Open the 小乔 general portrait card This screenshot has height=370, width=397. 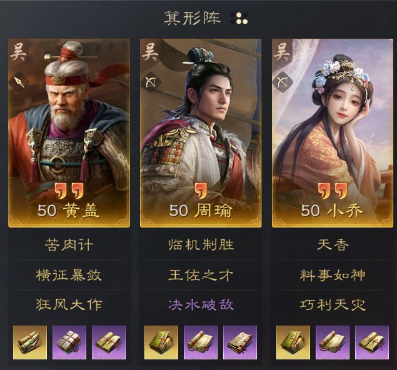(333, 133)
